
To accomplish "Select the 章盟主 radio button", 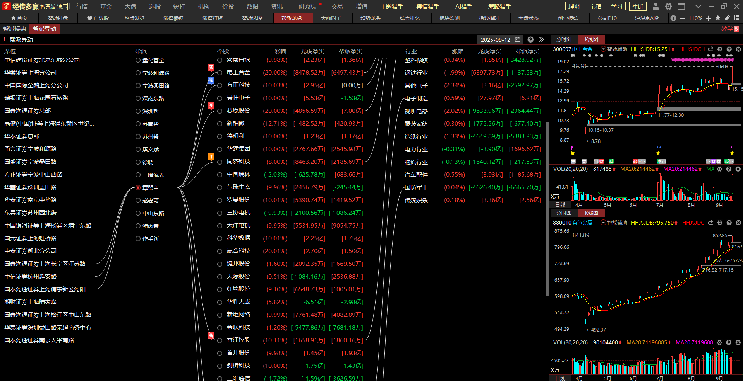I will point(138,187).
